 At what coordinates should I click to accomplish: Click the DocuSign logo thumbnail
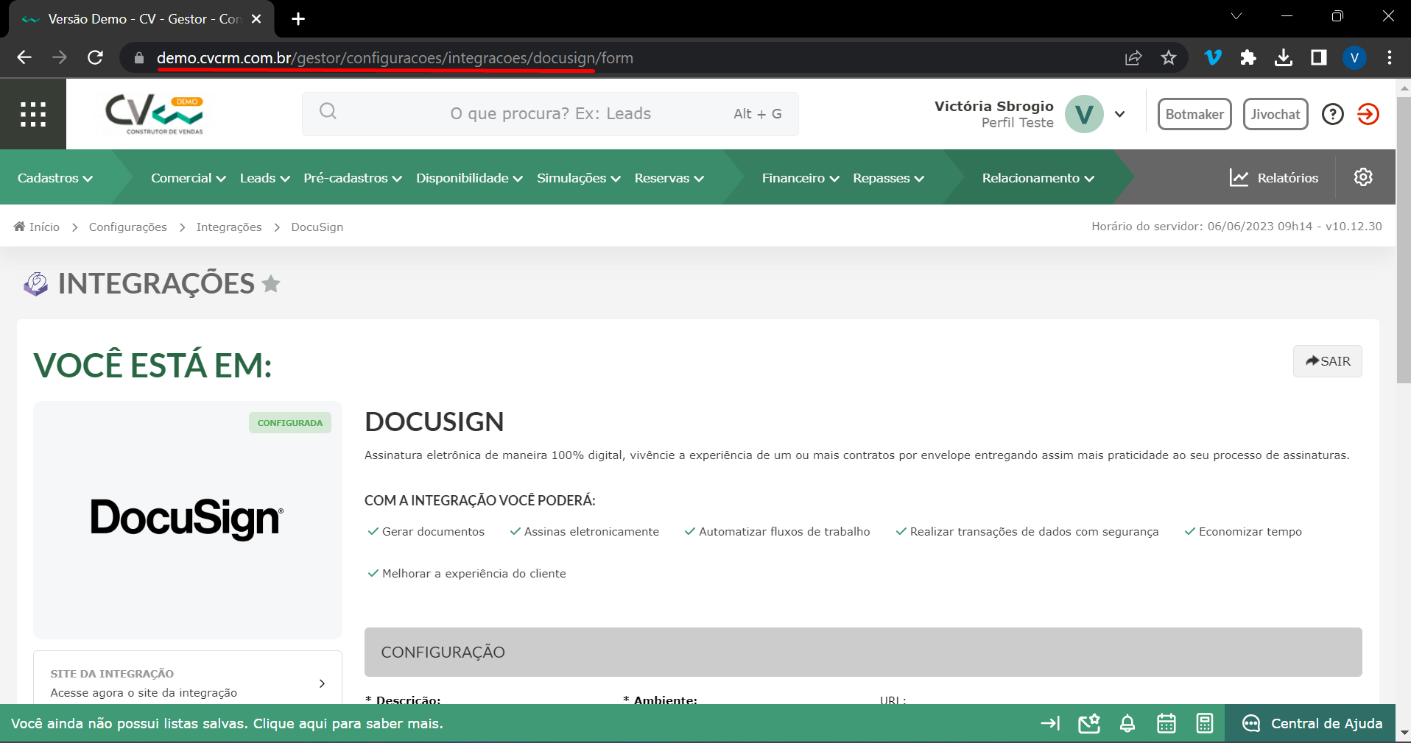tap(187, 519)
